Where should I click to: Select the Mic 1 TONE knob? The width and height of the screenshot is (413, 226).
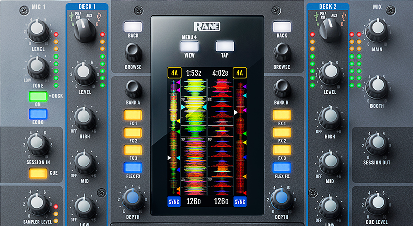pyautogui.click(x=38, y=68)
